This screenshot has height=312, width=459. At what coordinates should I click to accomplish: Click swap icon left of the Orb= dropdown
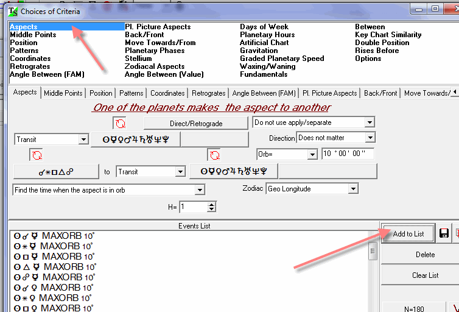pyautogui.click(x=214, y=155)
